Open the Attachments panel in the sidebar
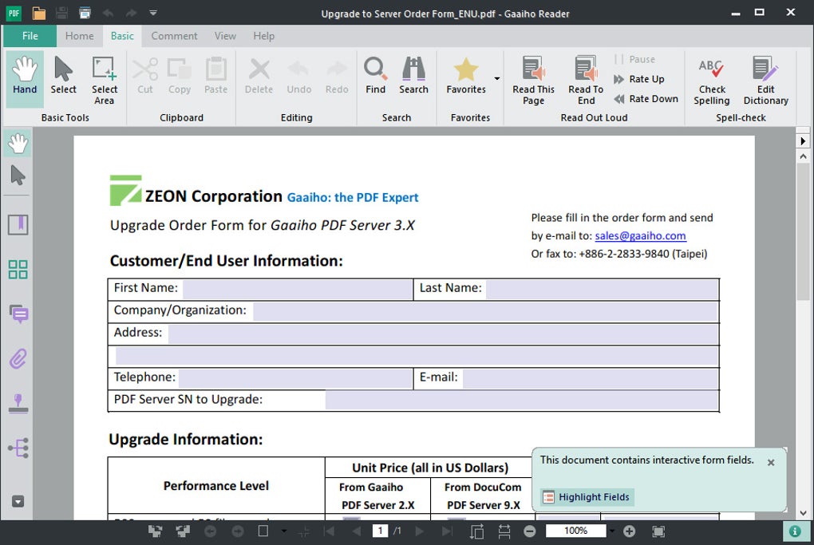814x545 pixels. click(18, 359)
